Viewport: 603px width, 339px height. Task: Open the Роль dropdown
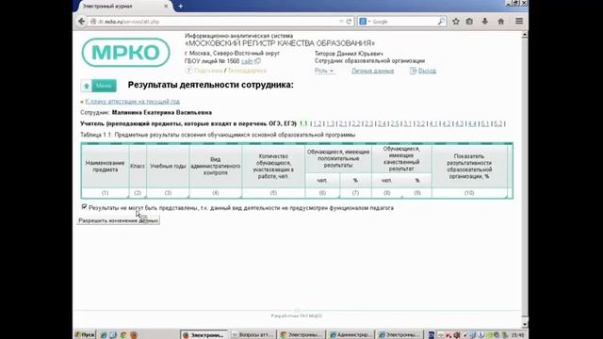click(324, 71)
